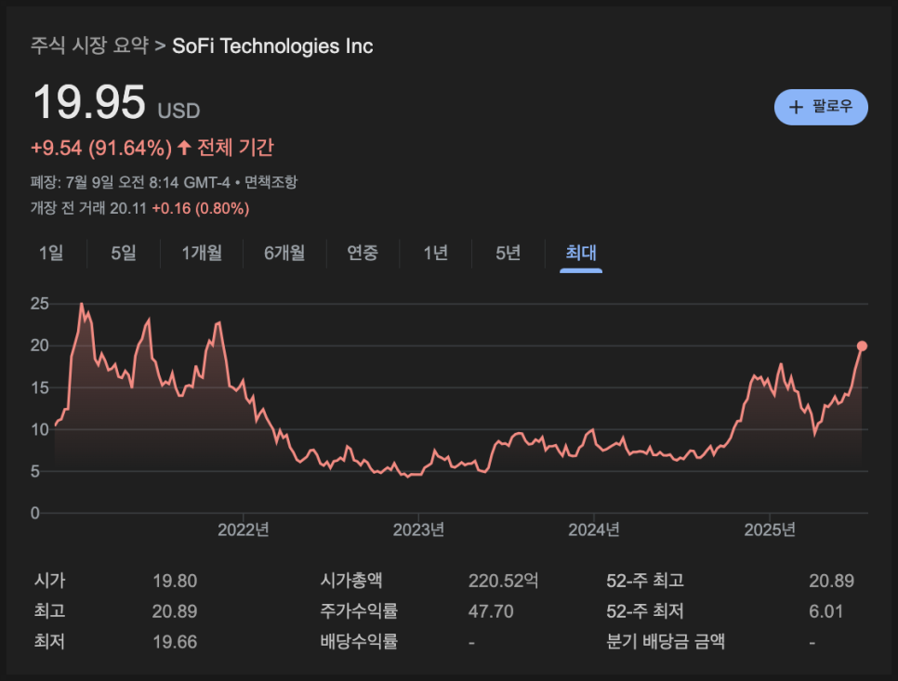Click the 개장 전 거래 20.11 text
The height and width of the screenshot is (681, 898).
[x=88, y=208]
